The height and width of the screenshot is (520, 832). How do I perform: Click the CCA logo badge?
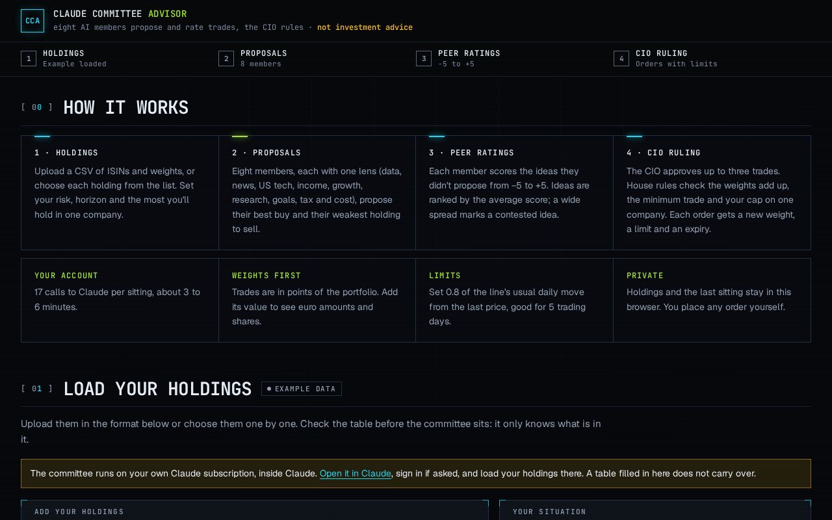[32, 21]
